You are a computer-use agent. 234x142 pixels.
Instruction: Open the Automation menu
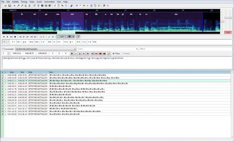49,2
